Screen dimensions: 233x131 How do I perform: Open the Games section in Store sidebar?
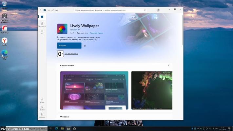tap(42, 32)
